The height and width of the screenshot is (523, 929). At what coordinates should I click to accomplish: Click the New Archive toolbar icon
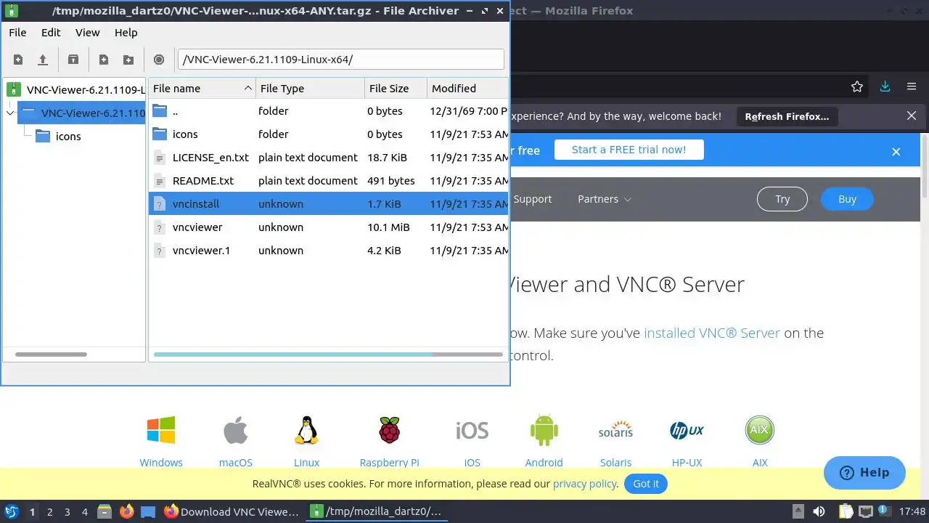click(x=18, y=60)
